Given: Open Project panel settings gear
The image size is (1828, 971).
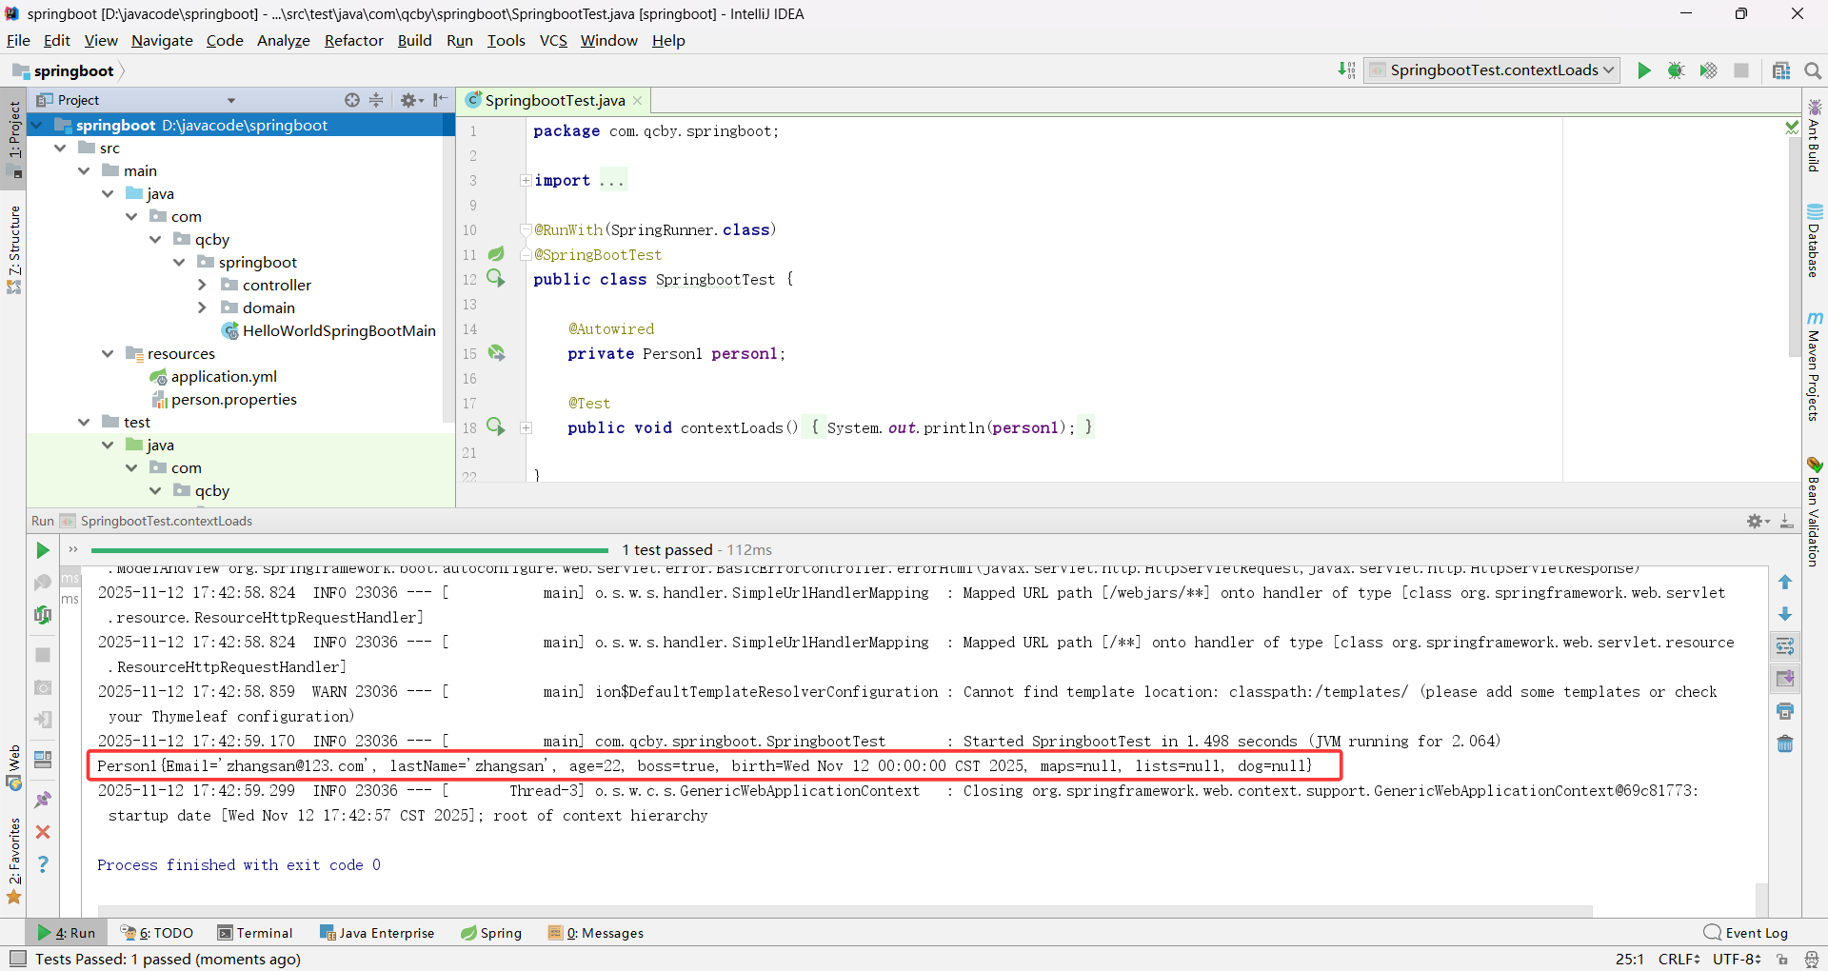Looking at the screenshot, I should pos(410,100).
